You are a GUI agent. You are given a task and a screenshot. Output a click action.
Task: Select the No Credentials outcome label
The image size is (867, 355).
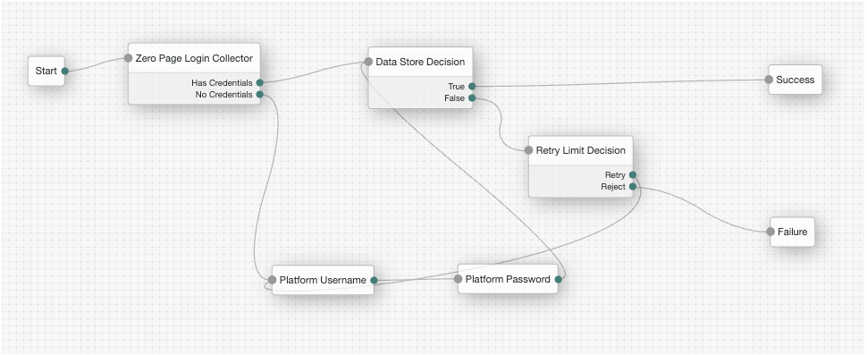coord(224,95)
